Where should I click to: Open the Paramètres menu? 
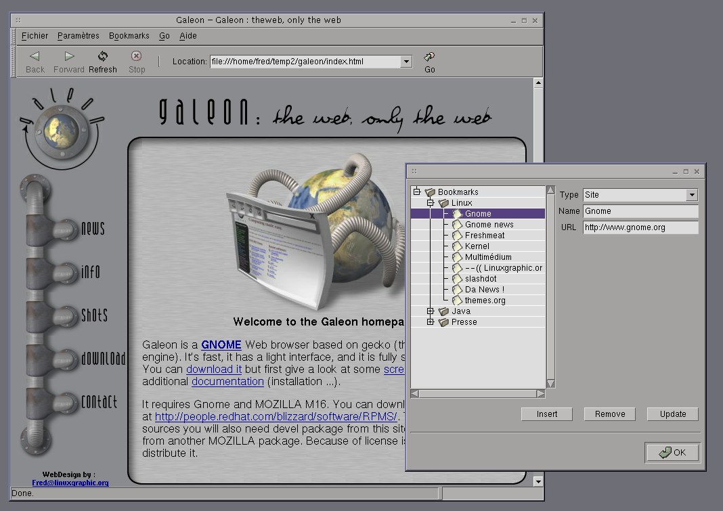tap(77, 36)
